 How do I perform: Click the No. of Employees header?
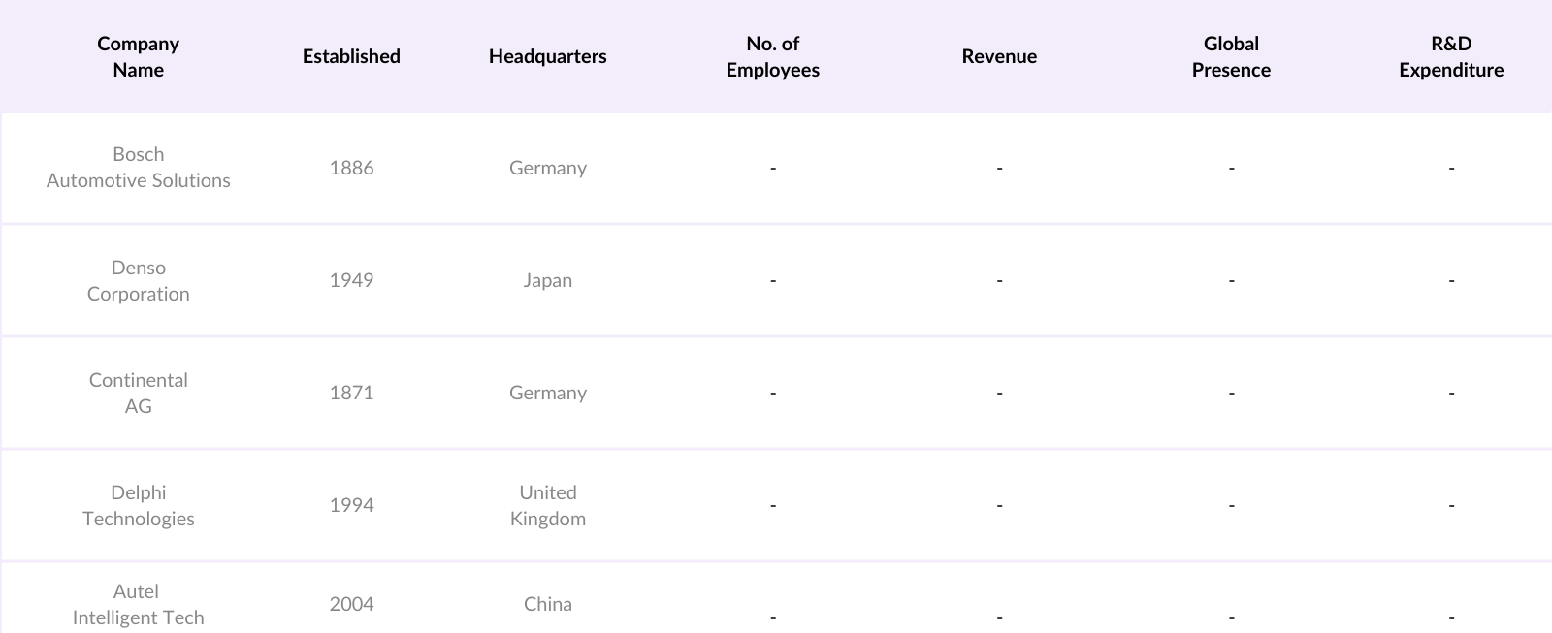pyautogui.click(x=772, y=56)
